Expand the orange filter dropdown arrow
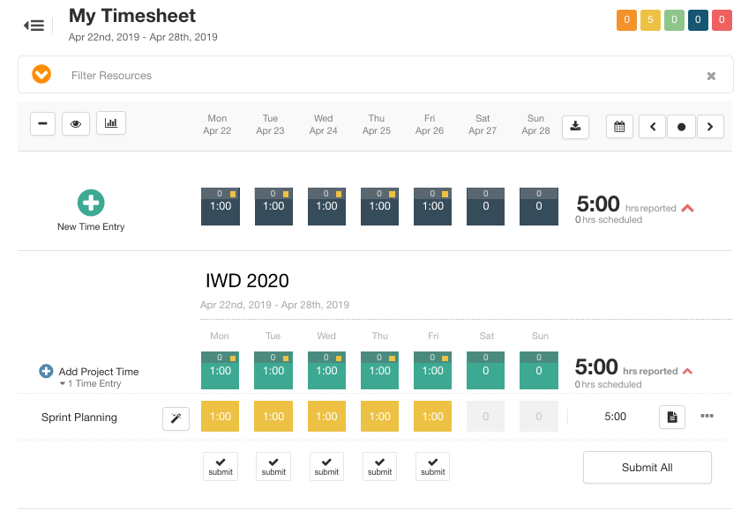The width and height of the screenshot is (756, 525). pos(41,75)
